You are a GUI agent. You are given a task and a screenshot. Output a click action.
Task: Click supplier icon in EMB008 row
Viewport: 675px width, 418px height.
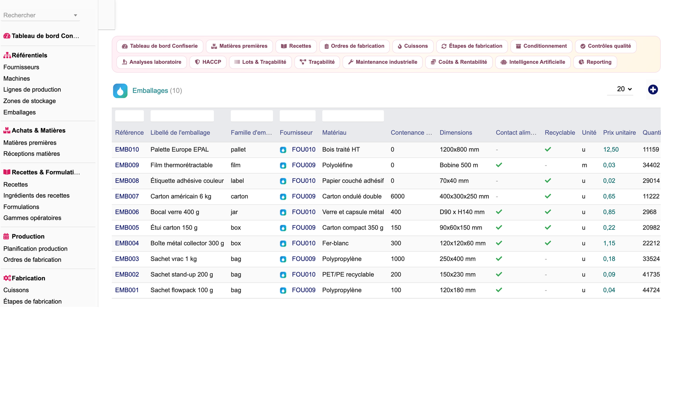283,181
